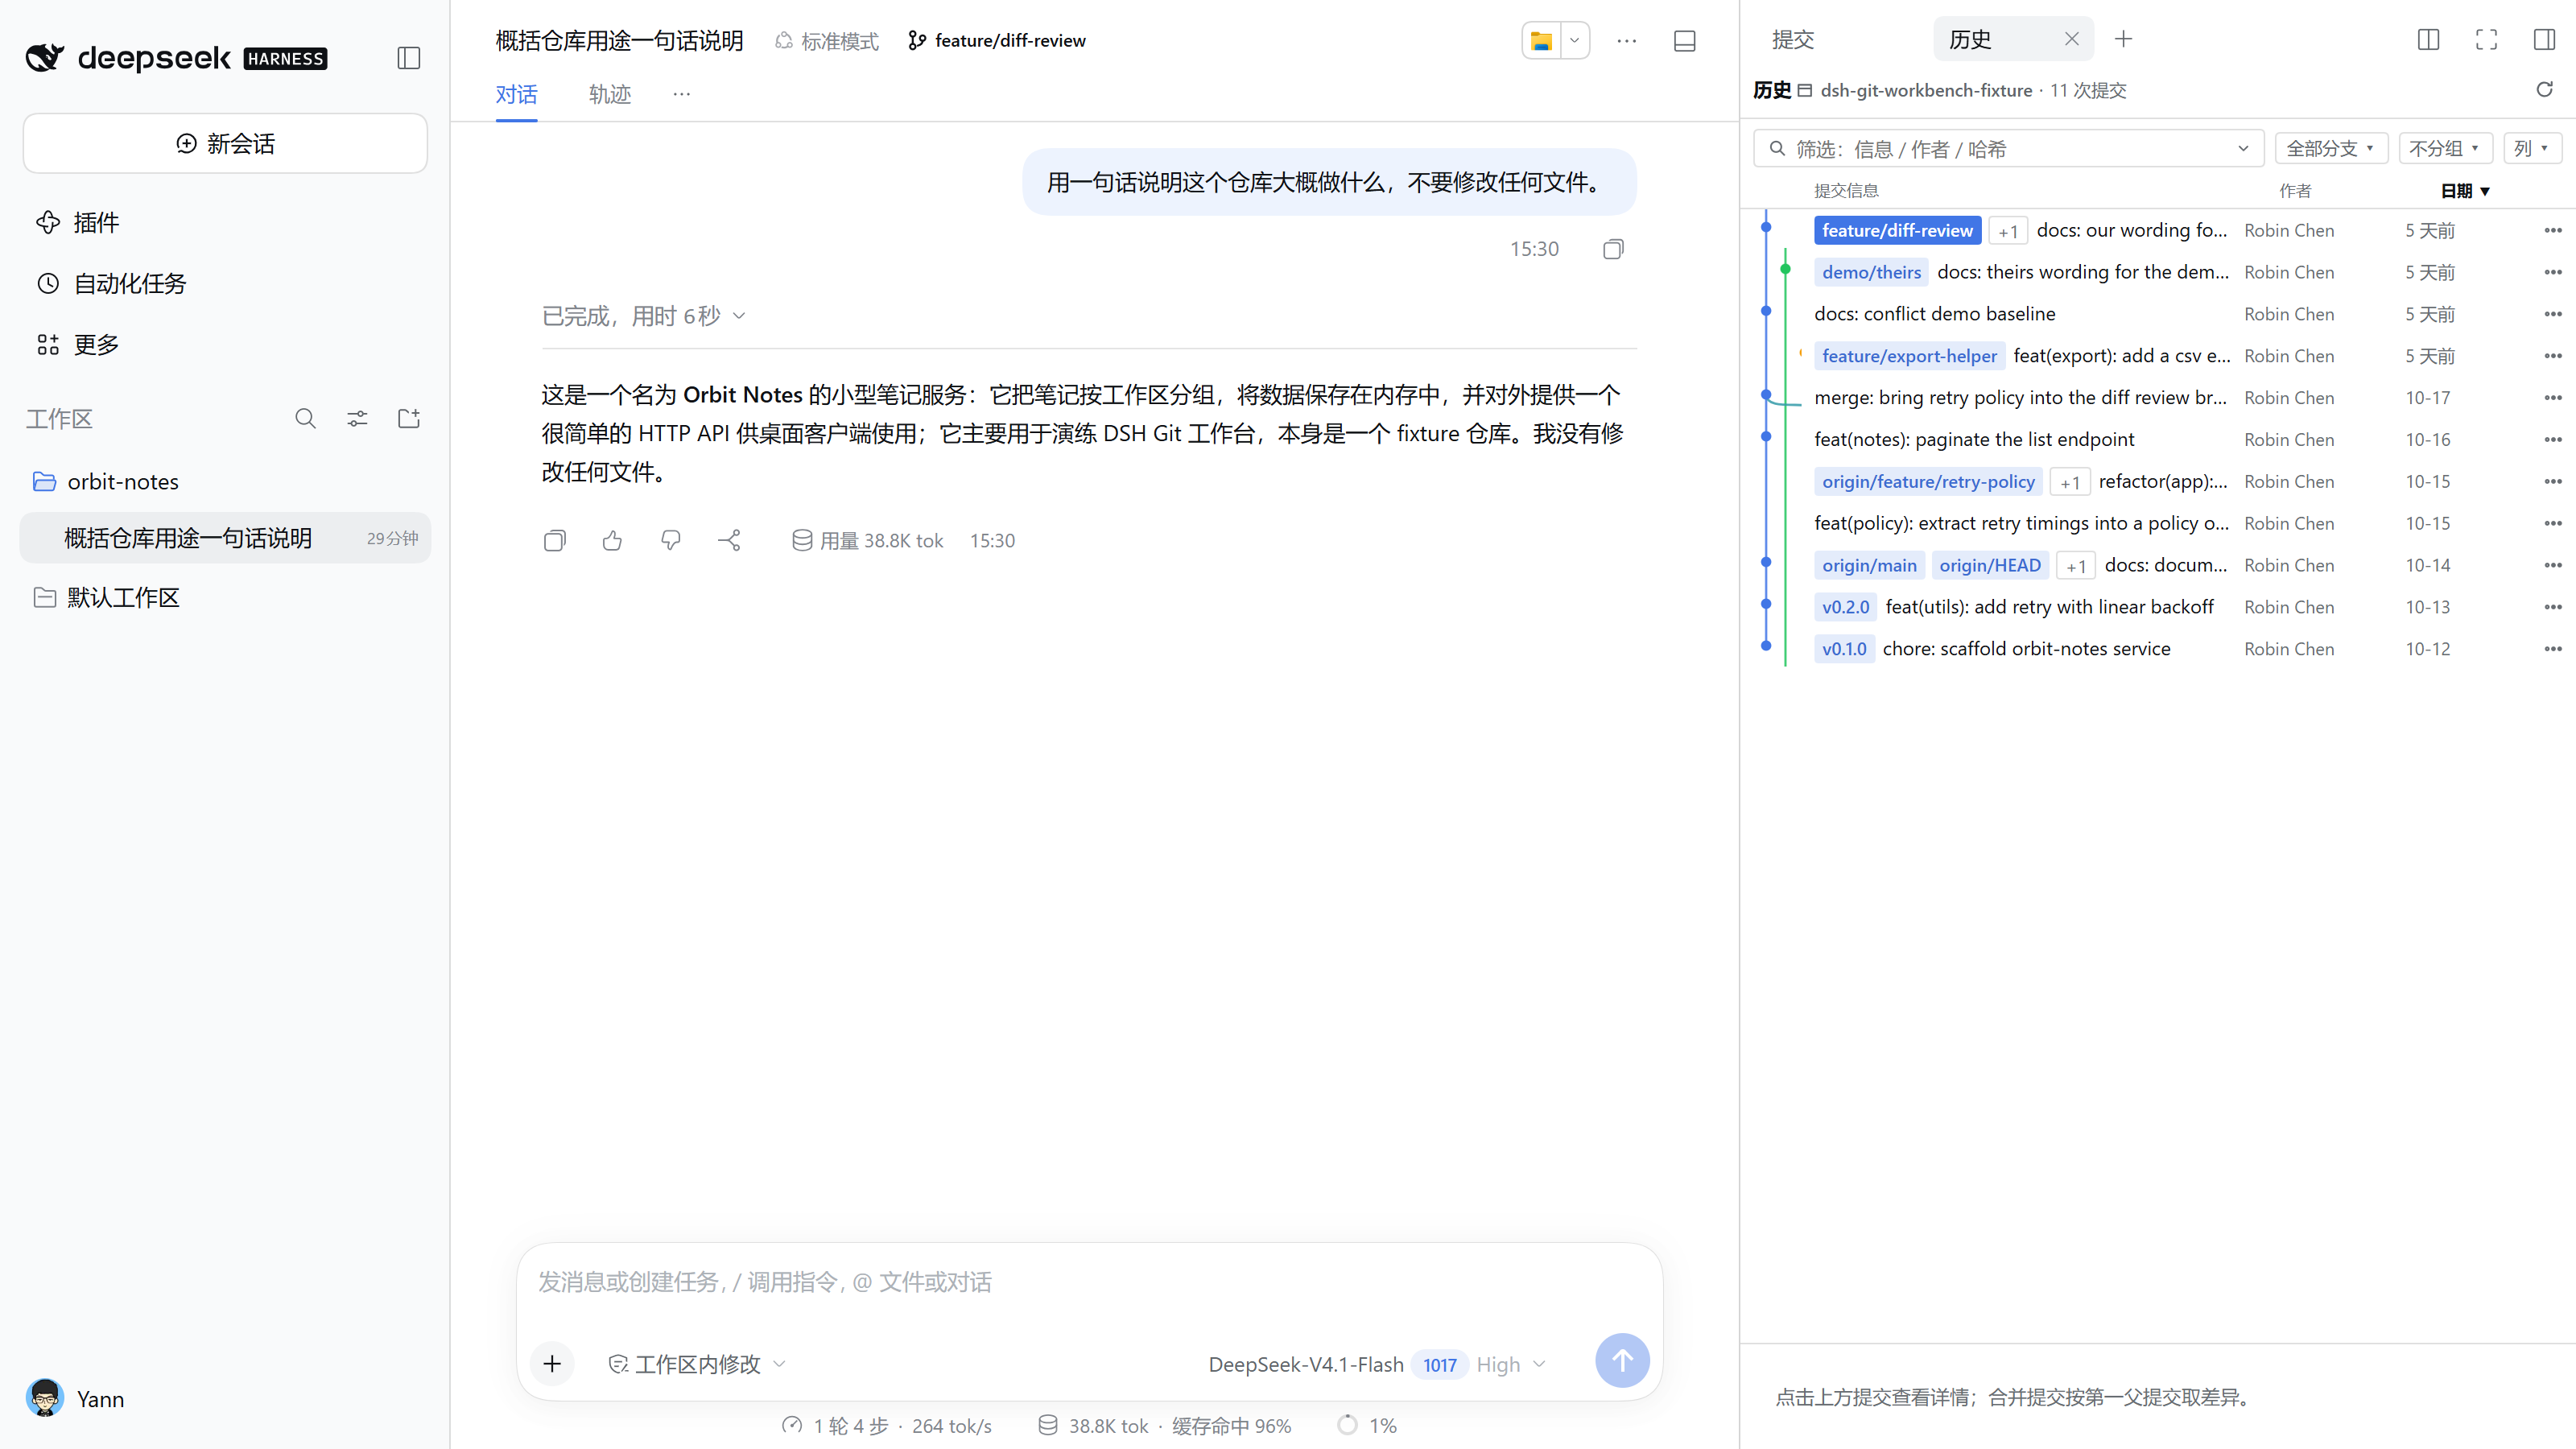This screenshot has height=1449, width=2576.
Task: Focus the commit filter search field
Action: click(2007, 148)
